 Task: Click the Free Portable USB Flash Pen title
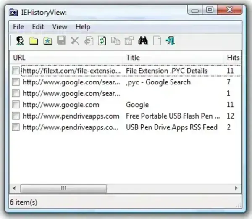173,116
